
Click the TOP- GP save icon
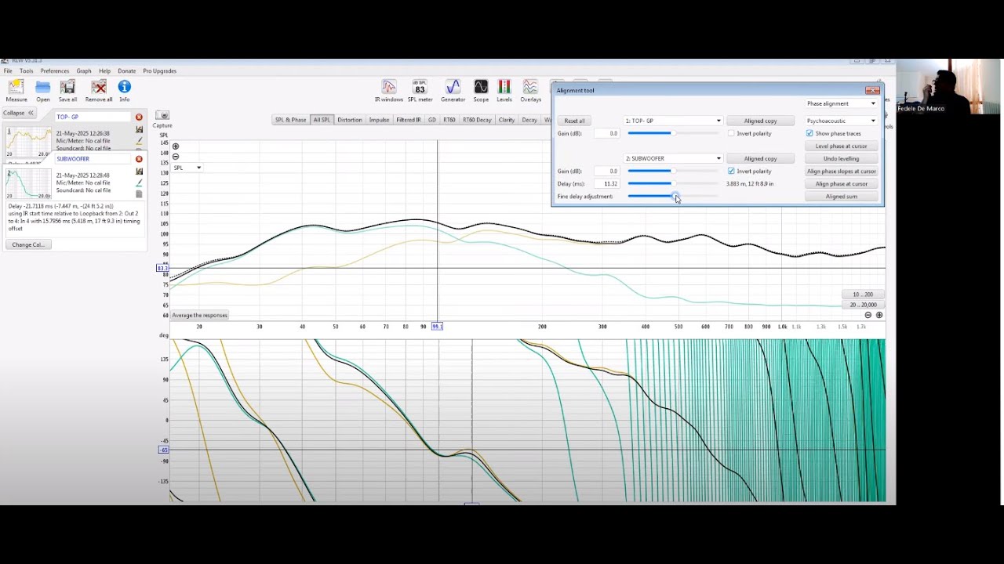click(139, 129)
